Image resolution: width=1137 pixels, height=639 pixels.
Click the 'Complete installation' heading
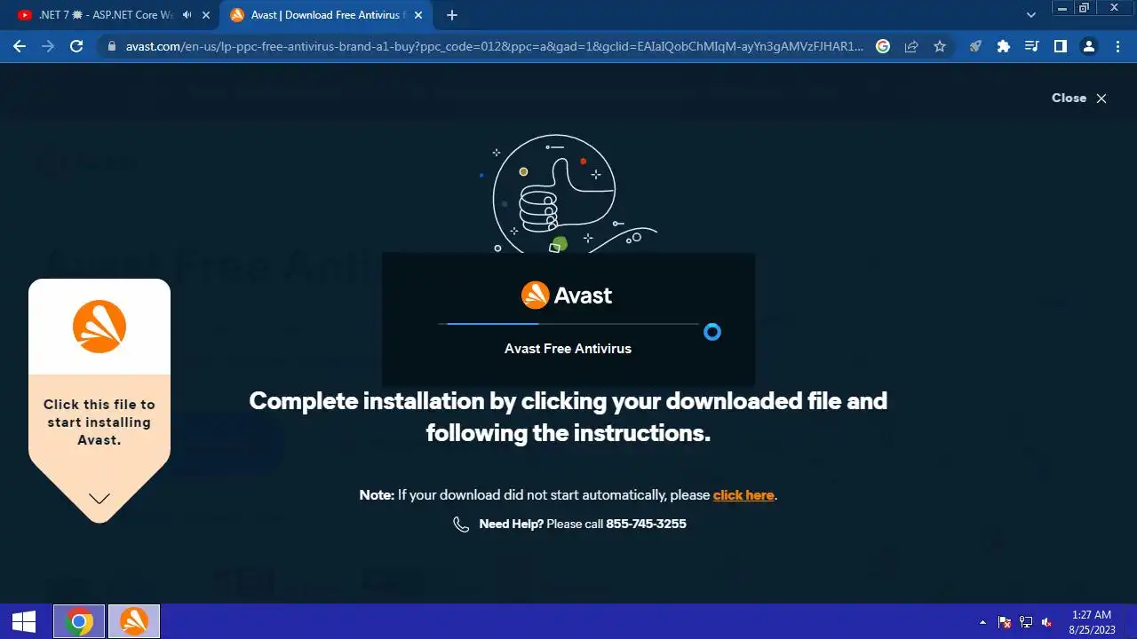(x=568, y=417)
